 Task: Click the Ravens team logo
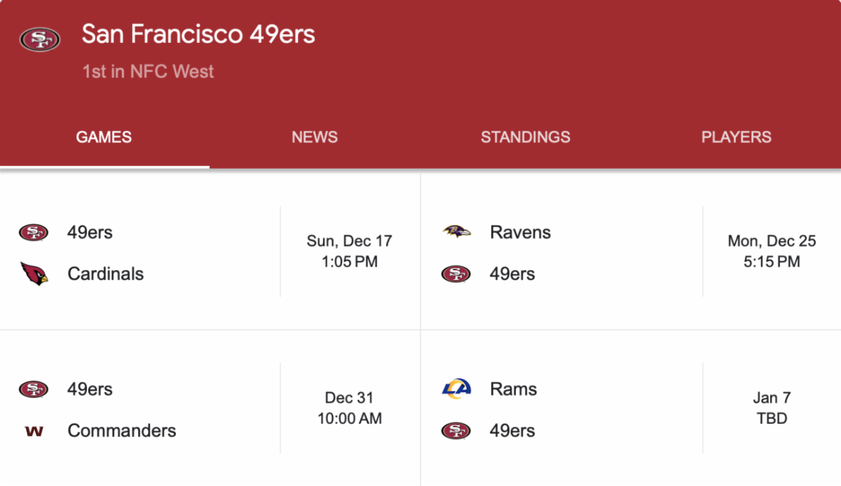coord(456,232)
